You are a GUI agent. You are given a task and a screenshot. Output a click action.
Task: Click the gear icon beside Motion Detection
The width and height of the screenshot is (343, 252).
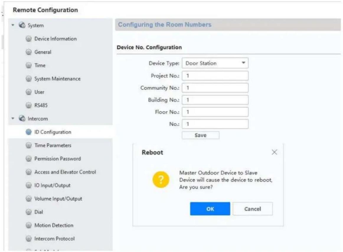click(x=29, y=225)
